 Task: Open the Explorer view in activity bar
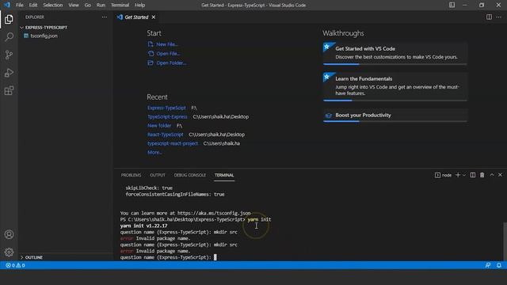pyautogui.click(x=9, y=19)
